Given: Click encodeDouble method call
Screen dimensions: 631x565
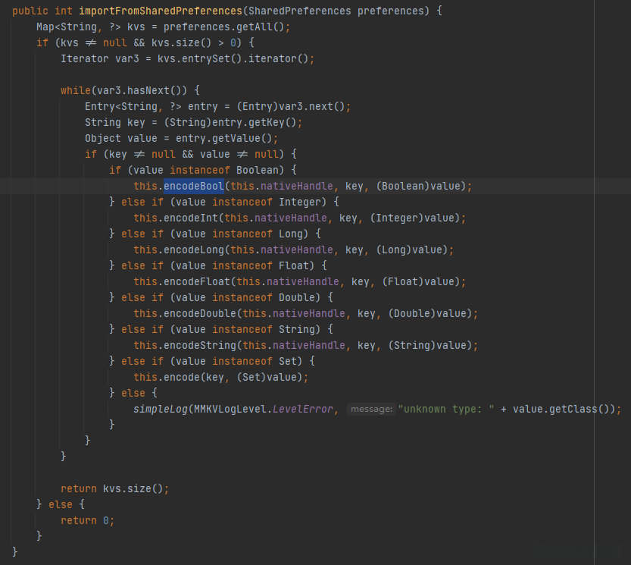Looking at the screenshot, I should coord(200,313).
